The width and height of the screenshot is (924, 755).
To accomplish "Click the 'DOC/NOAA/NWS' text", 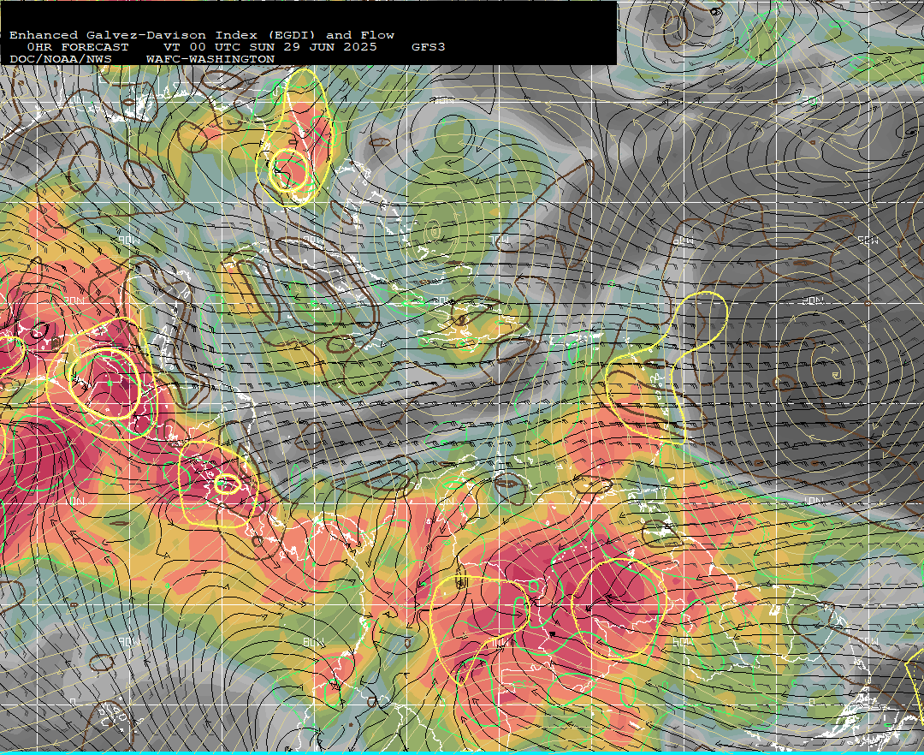I will pos(61,60).
